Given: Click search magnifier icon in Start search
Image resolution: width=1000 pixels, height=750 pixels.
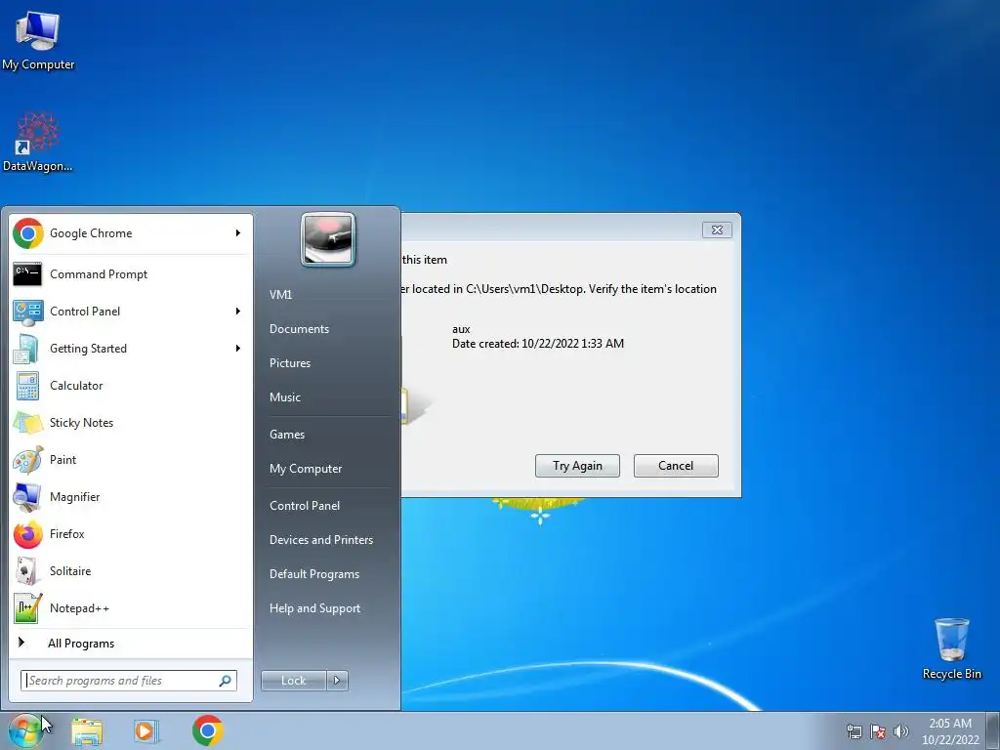Looking at the screenshot, I should click(226, 681).
